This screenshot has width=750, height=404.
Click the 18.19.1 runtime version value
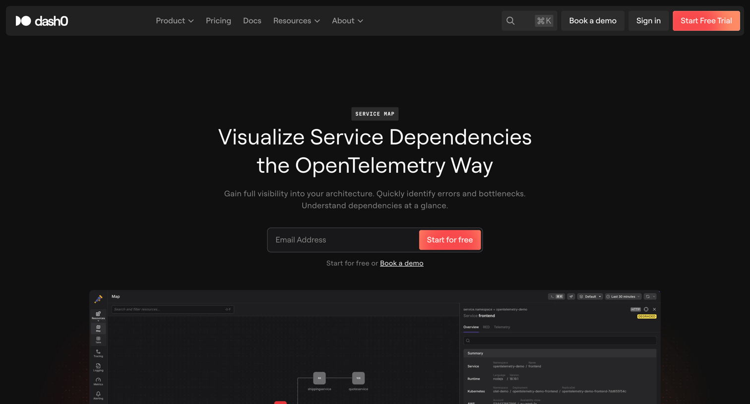click(514, 379)
